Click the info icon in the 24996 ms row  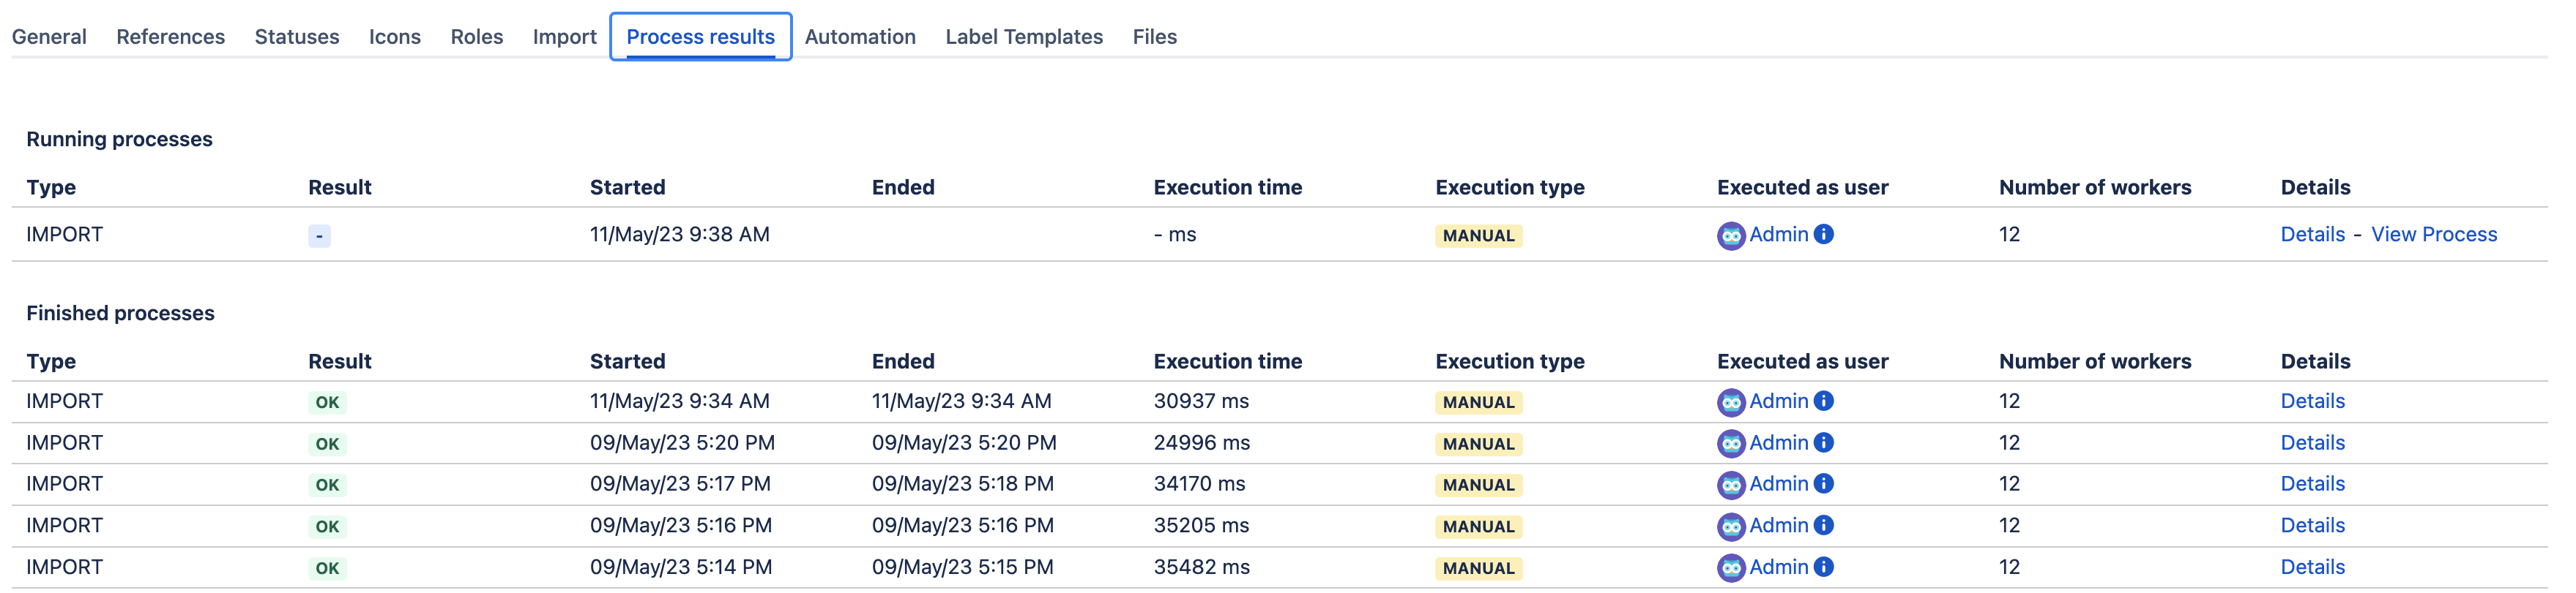(1824, 443)
